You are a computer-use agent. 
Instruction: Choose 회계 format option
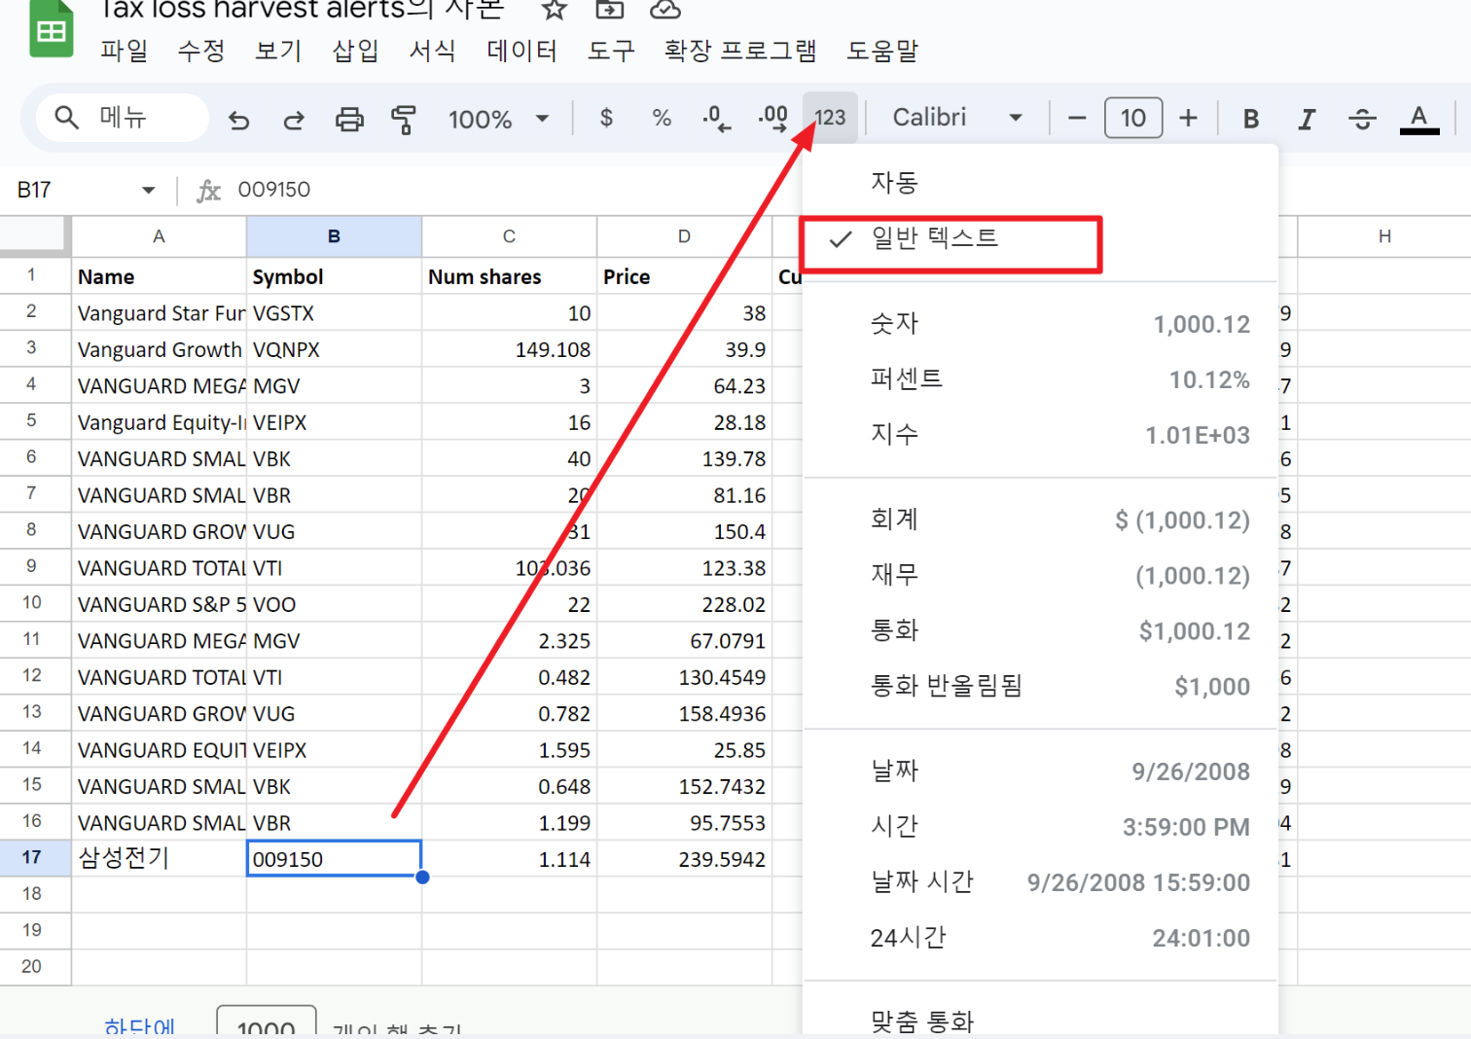[x=1040, y=519]
